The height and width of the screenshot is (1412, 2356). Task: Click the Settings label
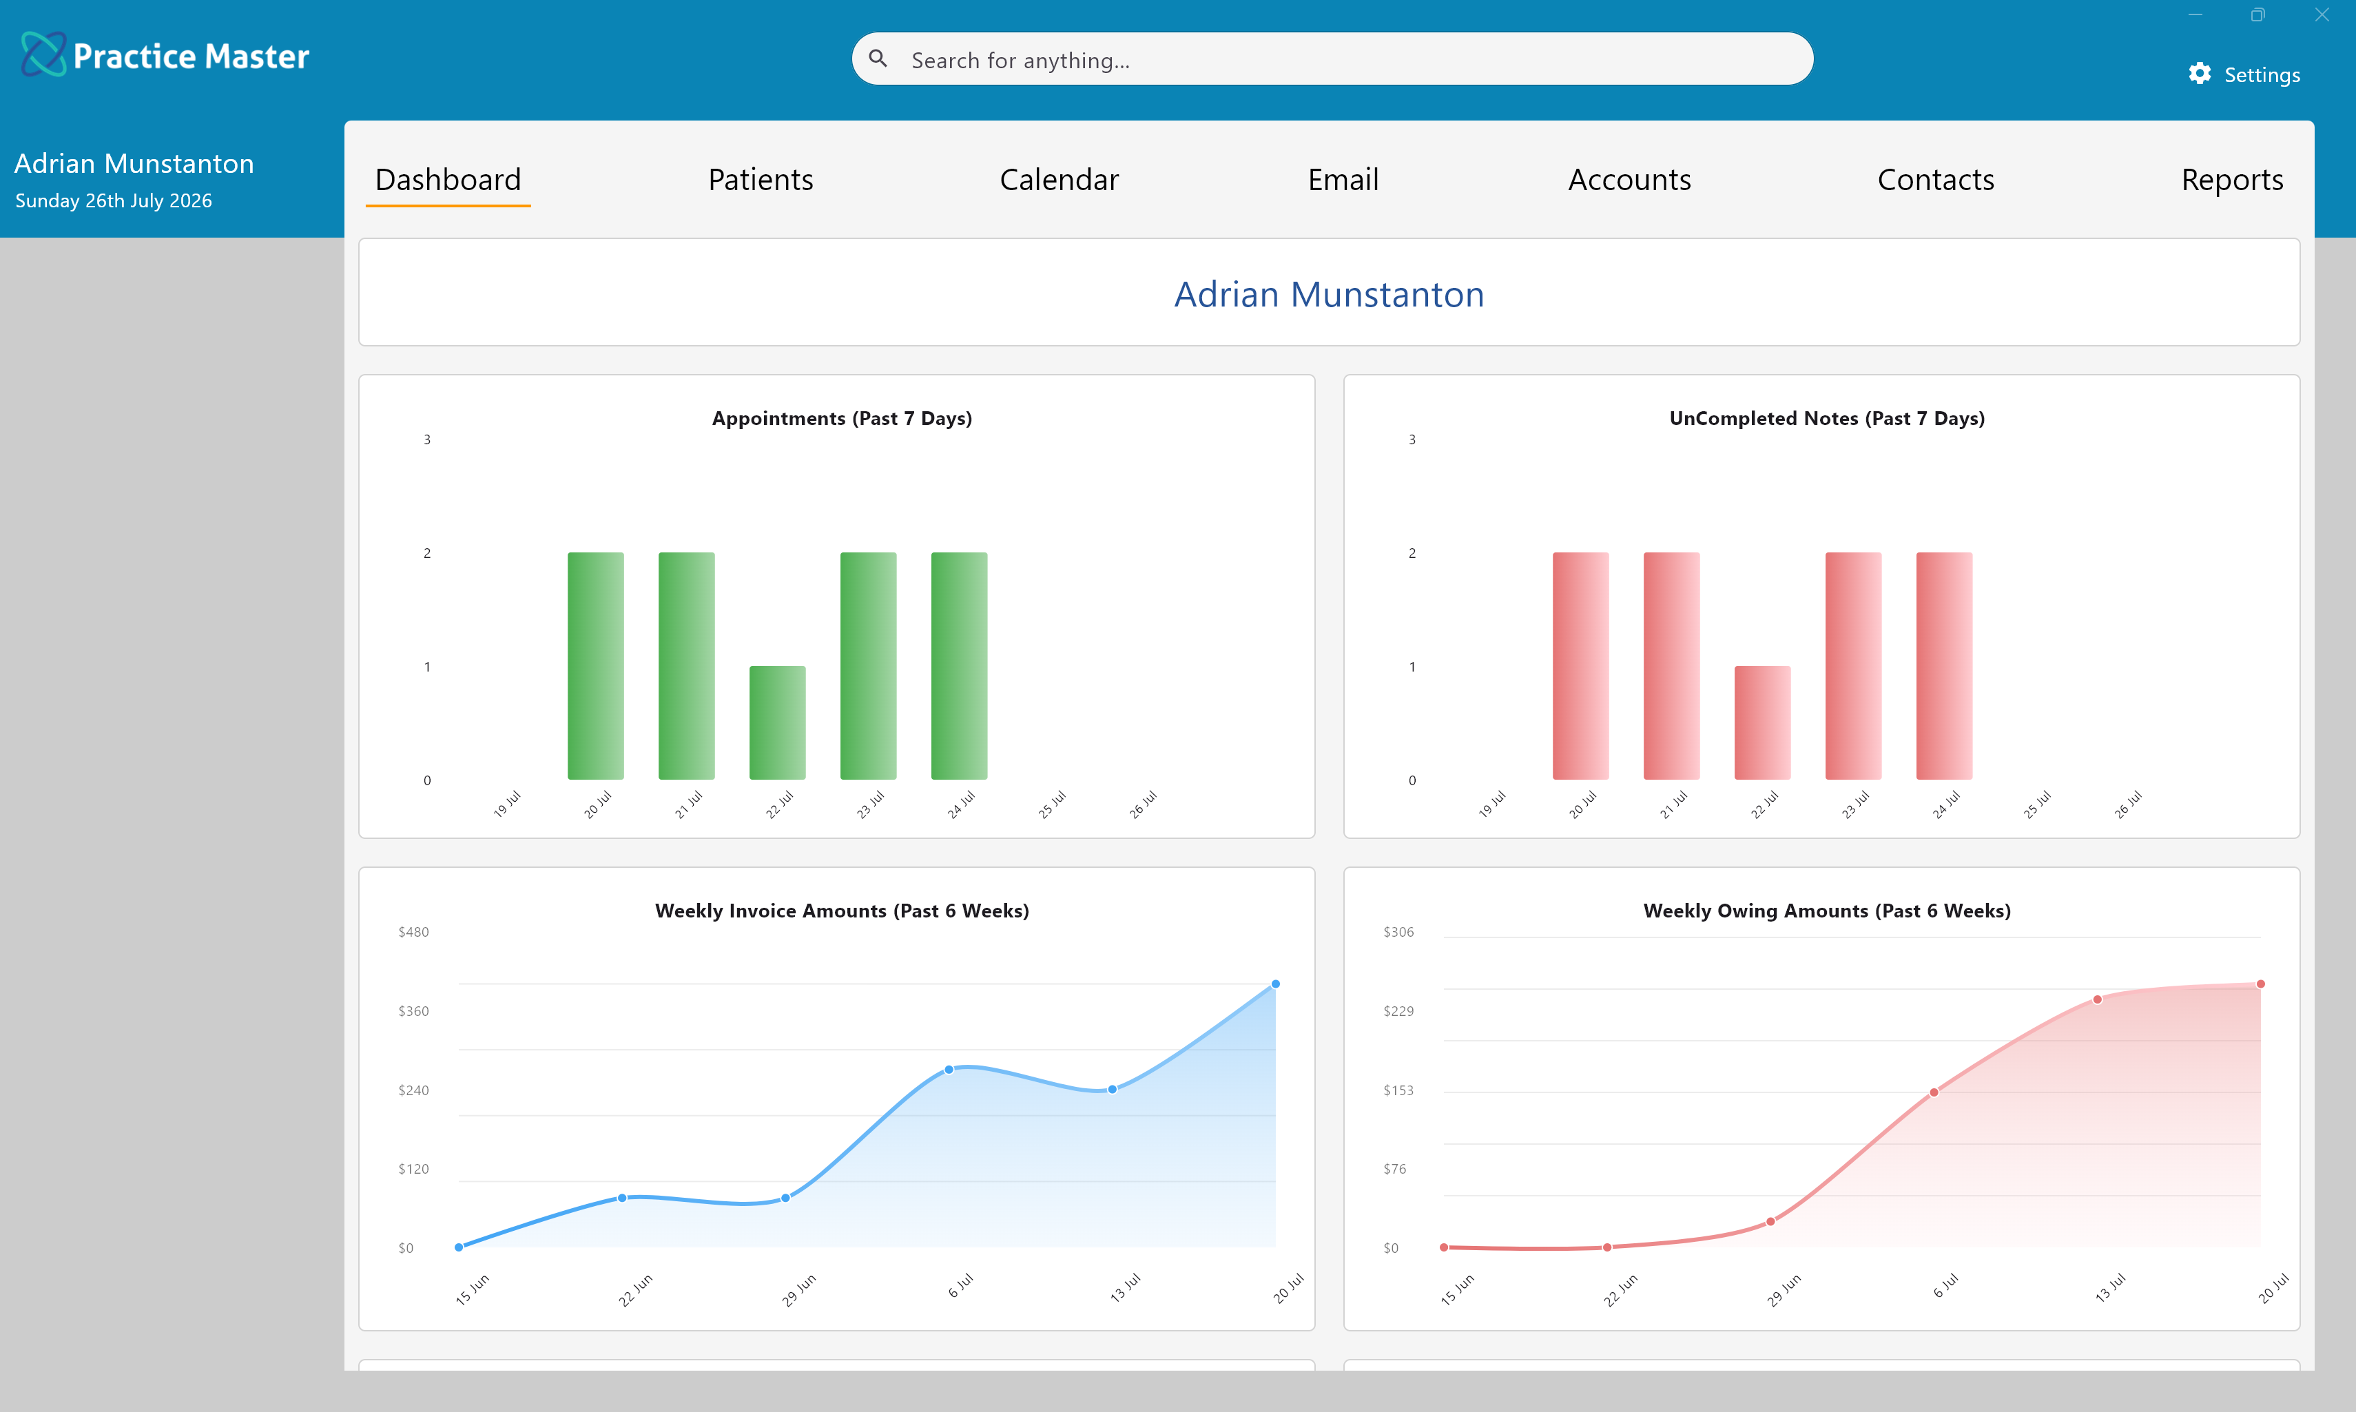pyautogui.click(x=2262, y=75)
